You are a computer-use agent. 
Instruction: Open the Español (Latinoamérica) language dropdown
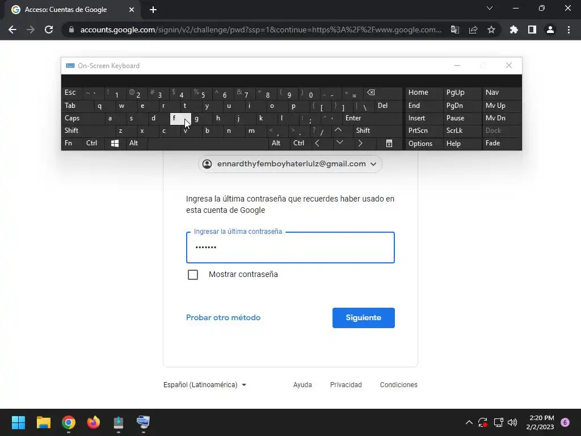point(205,385)
